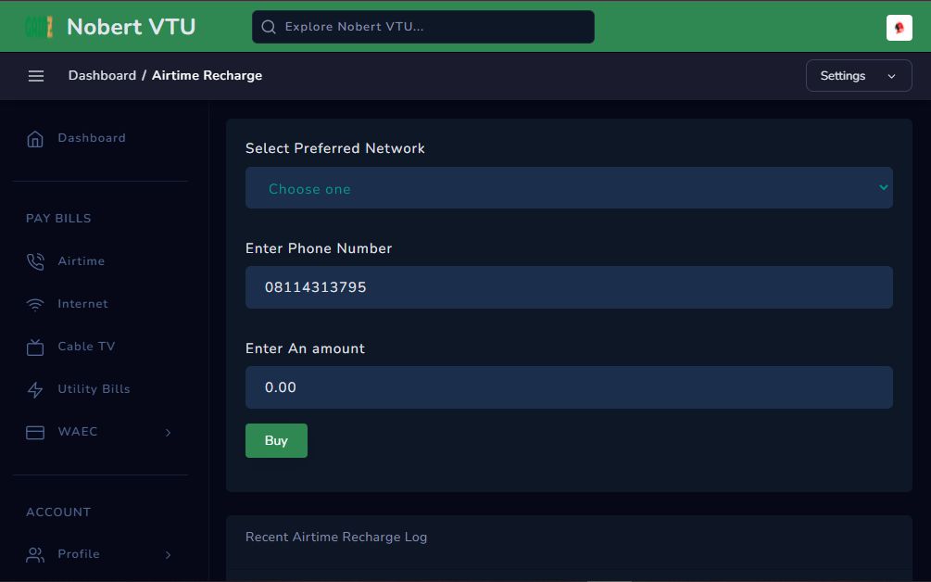Image resolution: width=931 pixels, height=582 pixels.
Task: Expand the WAEC submenu chevron
Action: click(x=168, y=433)
